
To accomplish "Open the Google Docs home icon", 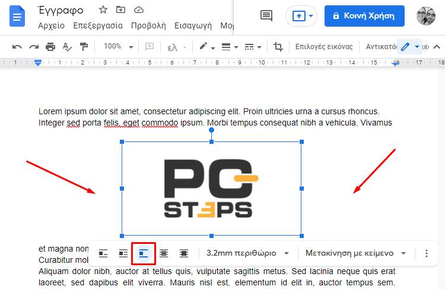I will tap(17, 17).
